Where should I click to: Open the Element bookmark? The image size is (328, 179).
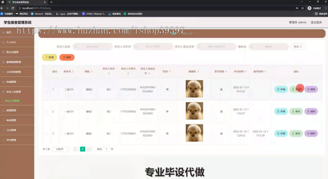pos(42,14)
